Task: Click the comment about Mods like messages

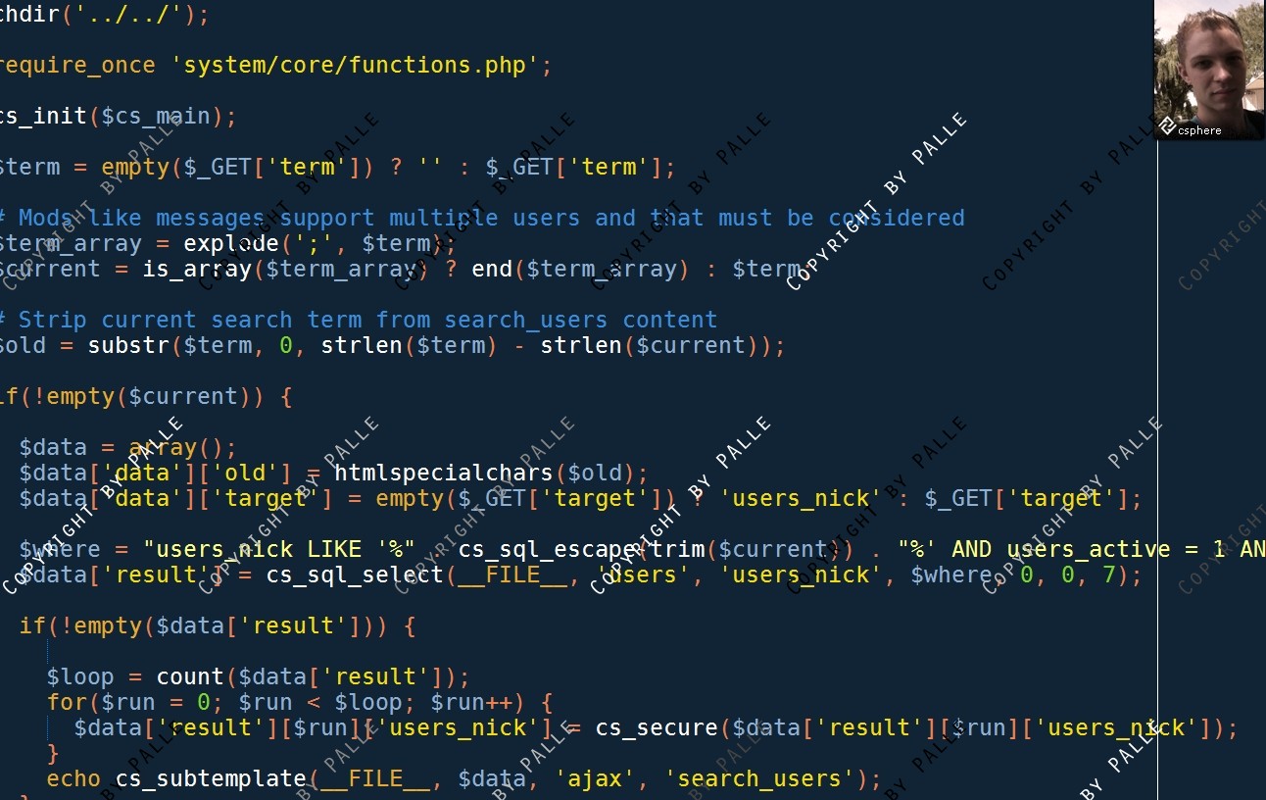Action: tap(482, 218)
